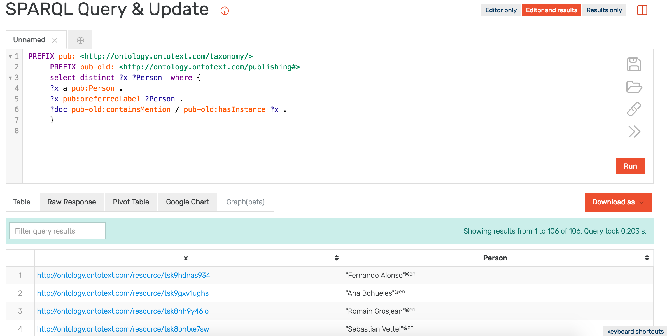Switch to the Table results tab

(22, 202)
